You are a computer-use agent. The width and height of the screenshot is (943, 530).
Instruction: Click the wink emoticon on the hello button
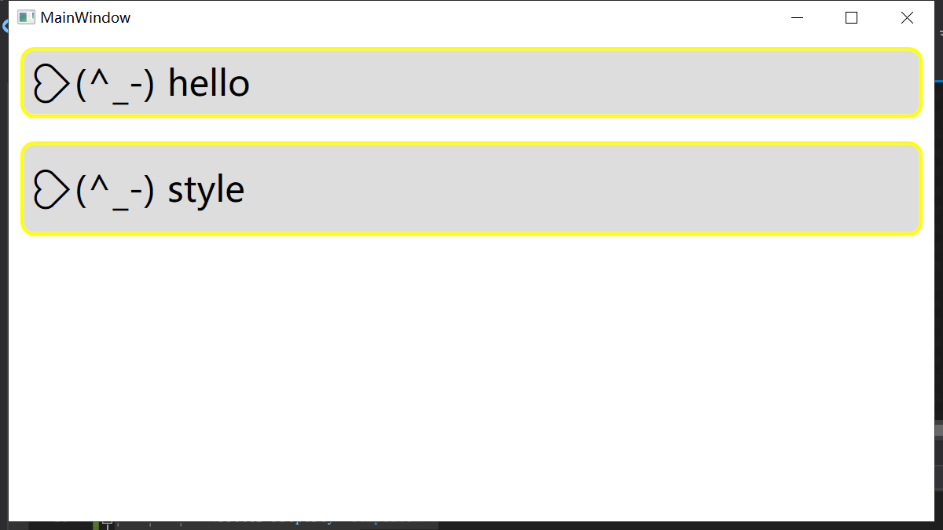[114, 83]
